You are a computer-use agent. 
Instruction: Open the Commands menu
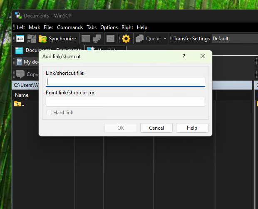coord(70,27)
